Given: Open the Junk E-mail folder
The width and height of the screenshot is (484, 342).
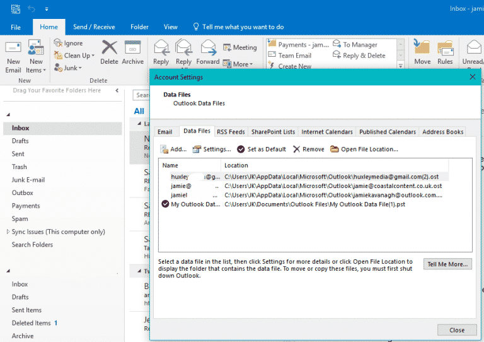Looking at the screenshot, I should (x=28, y=180).
